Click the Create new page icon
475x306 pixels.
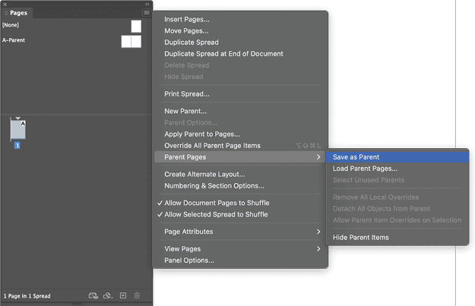(123, 295)
